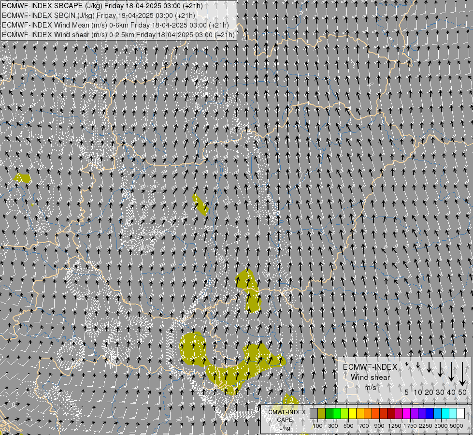The height and width of the screenshot is (435, 473).
Task: Select the red-orange CAPE legend swatch
Action: tap(375, 414)
